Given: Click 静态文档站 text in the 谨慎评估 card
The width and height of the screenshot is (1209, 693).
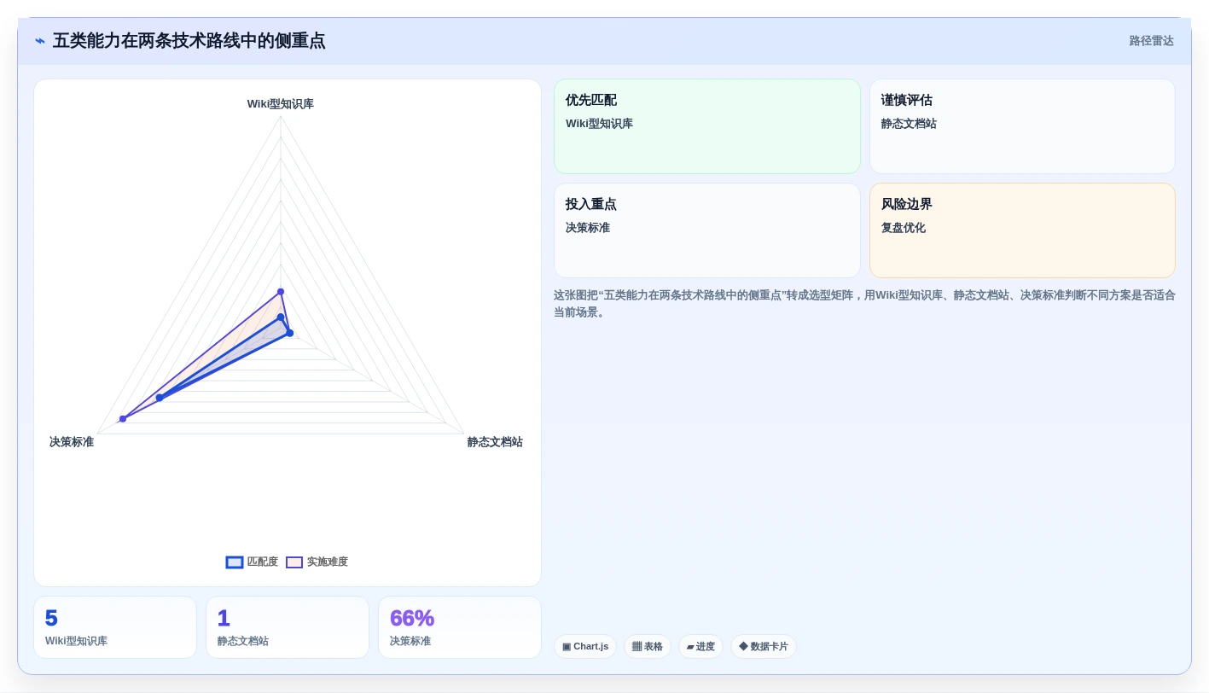Looking at the screenshot, I should (x=909, y=124).
